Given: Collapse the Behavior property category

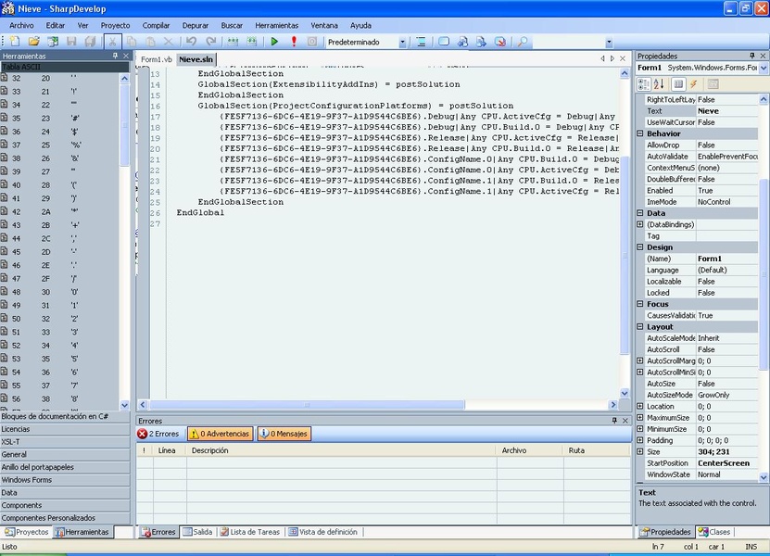Looking at the screenshot, I should click(x=639, y=133).
